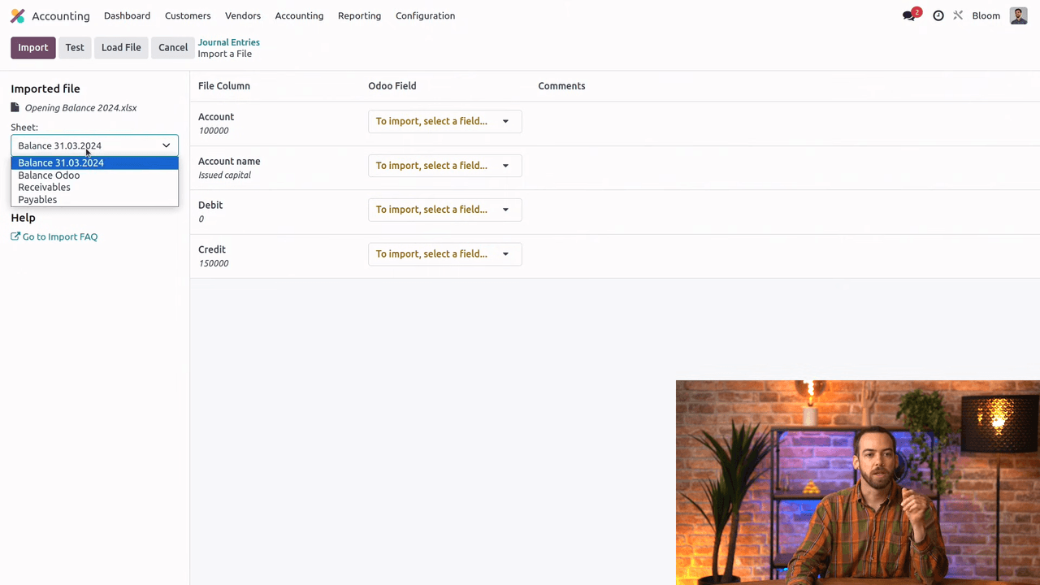1040x585 pixels.
Task: Click the Test button
Action: click(75, 48)
